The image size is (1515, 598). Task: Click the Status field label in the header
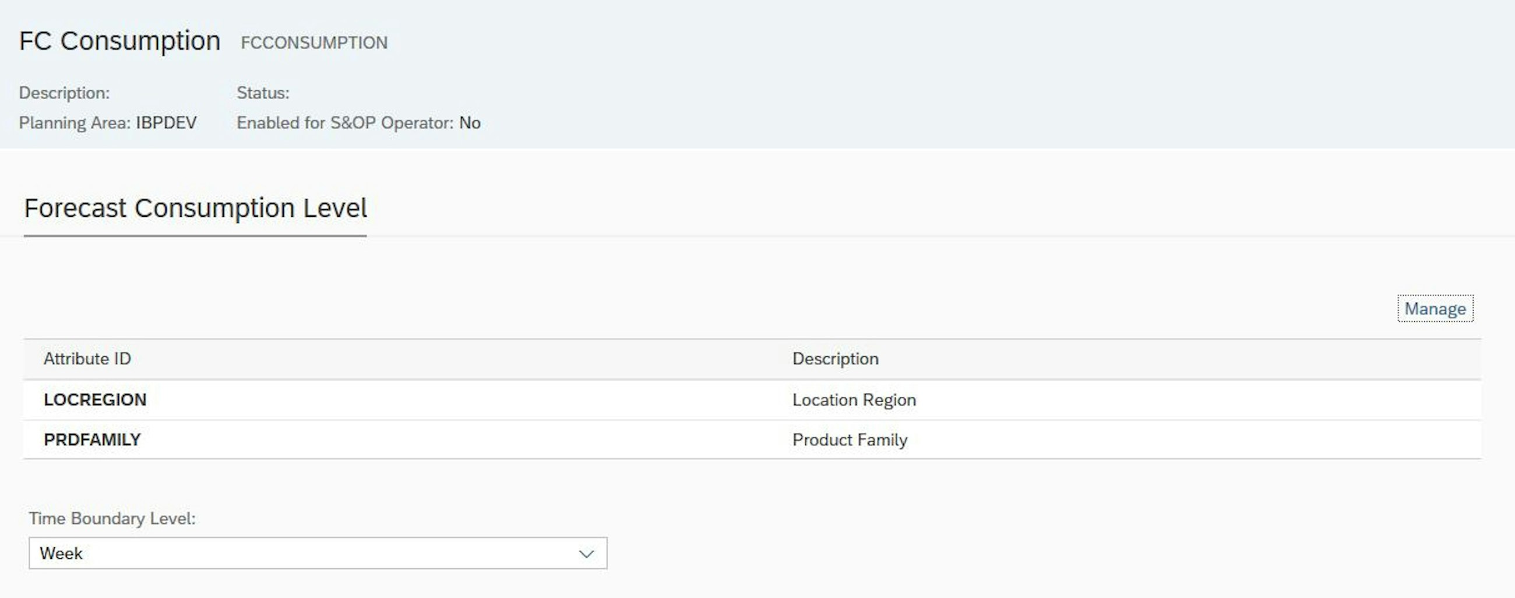click(263, 92)
